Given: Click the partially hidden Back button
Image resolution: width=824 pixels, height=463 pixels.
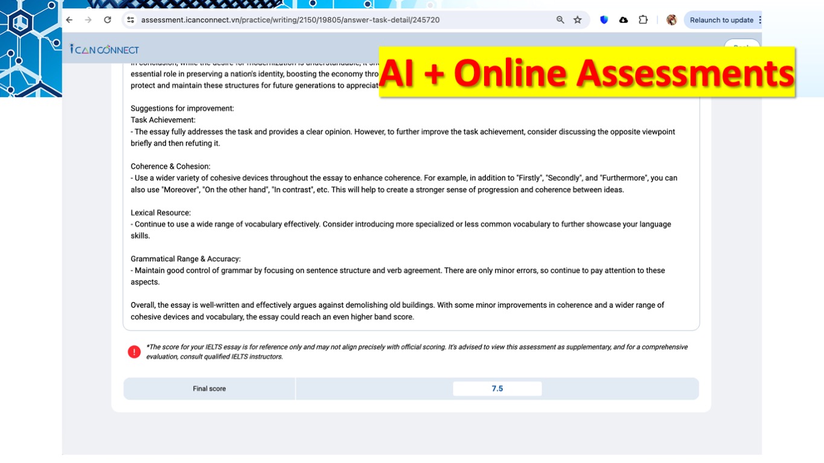Looking at the screenshot, I should [742, 43].
